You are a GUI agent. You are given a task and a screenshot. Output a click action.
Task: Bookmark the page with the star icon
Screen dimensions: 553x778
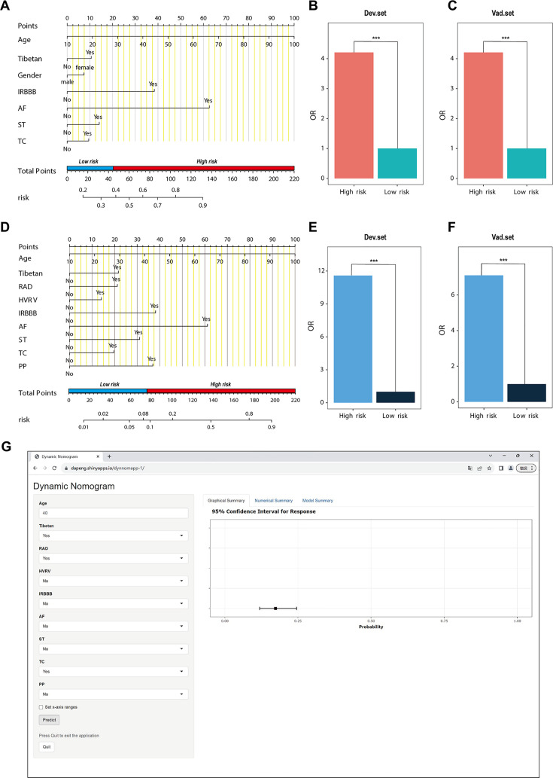tap(489, 468)
